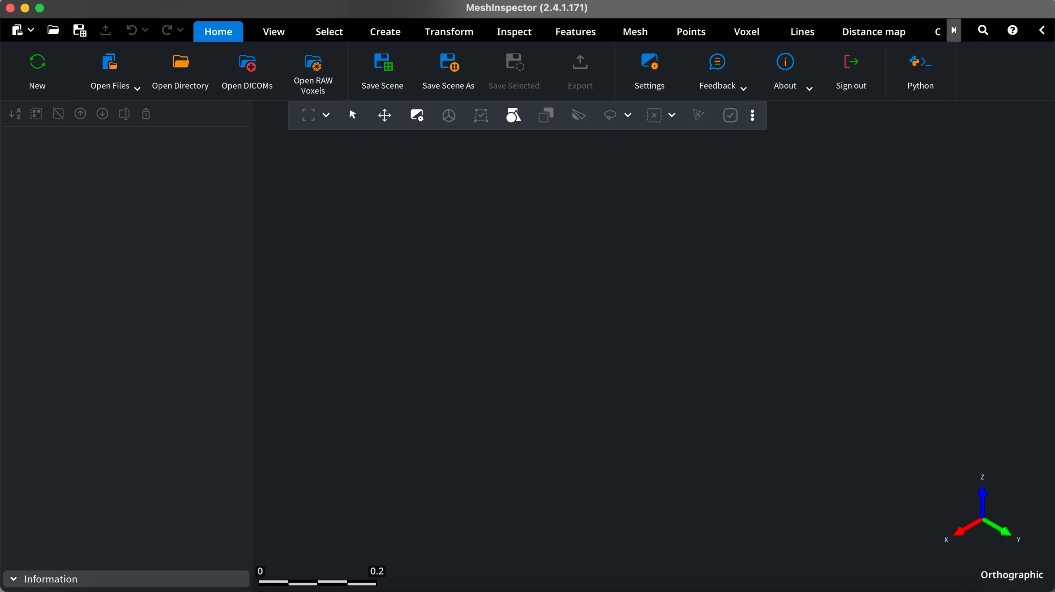Click the search magnifier icon

point(983,30)
